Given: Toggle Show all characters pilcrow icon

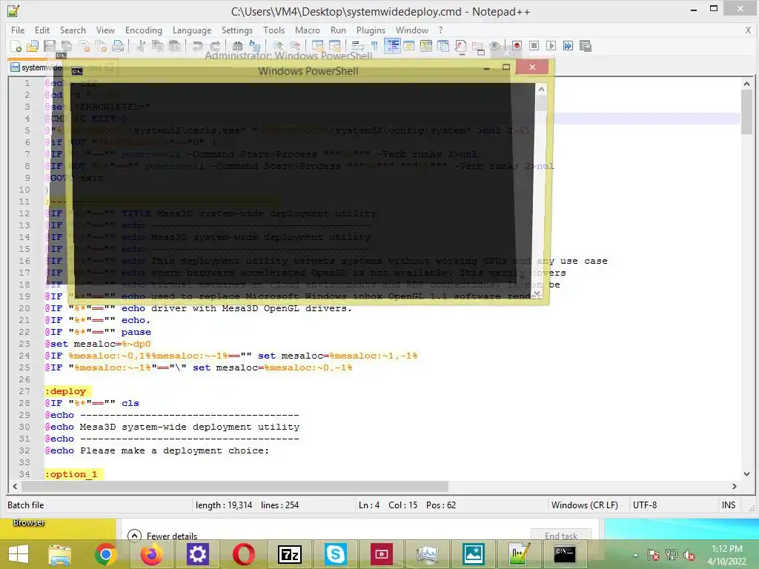Looking at the screenshot, I should (374, 46).
